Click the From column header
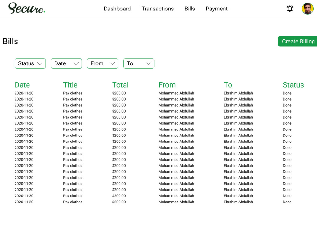This screenshot has height=238, width=317. (x=167, y=85)
